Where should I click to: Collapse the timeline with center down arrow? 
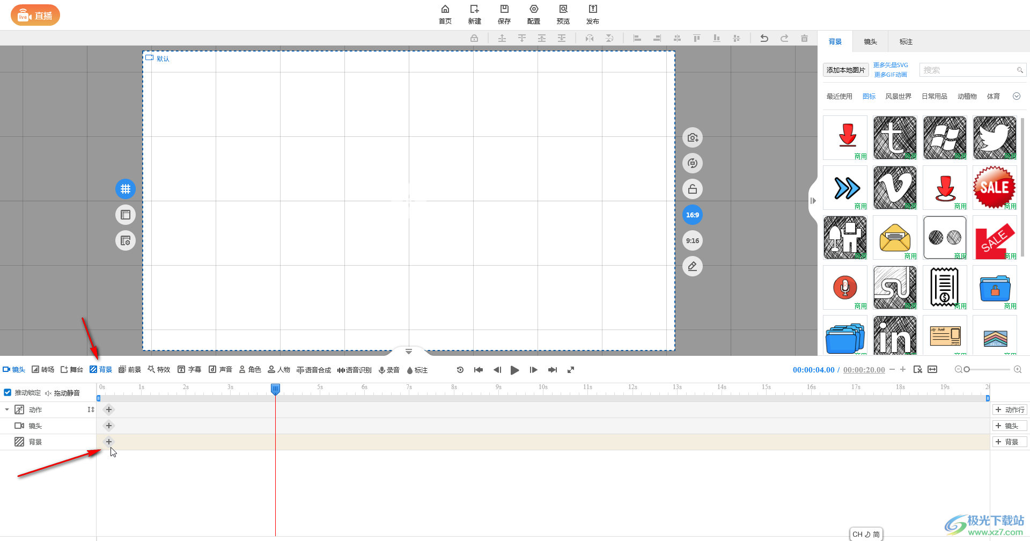click(409, 352)
